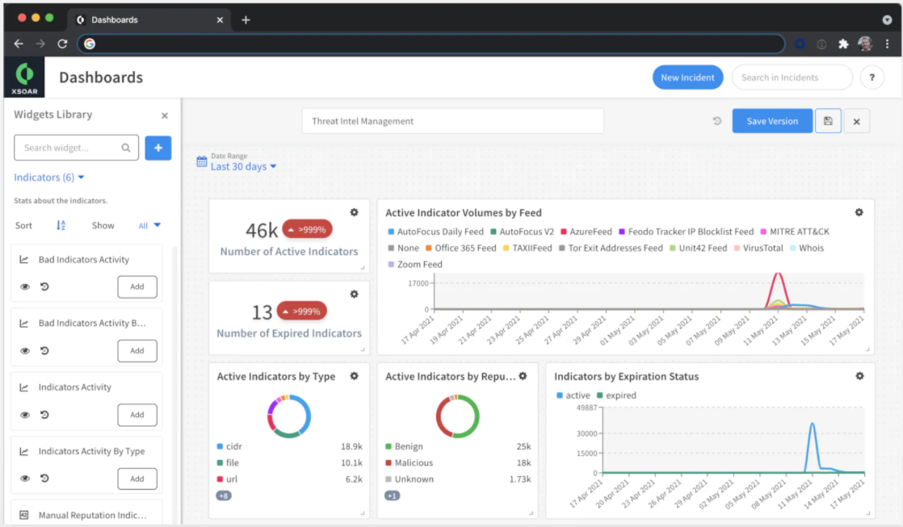The height and width of the screenshot is (527, 903).
Task: Toggle the AzureFeed legend color swatch
Action: 564,232
